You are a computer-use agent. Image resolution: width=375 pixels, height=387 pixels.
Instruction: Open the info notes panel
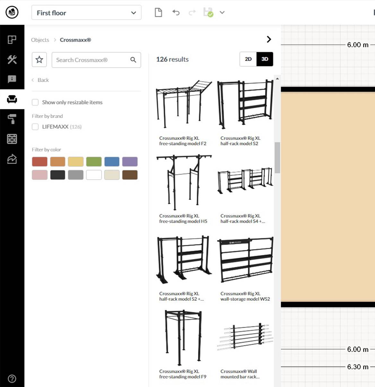click(x=12, y=79)
